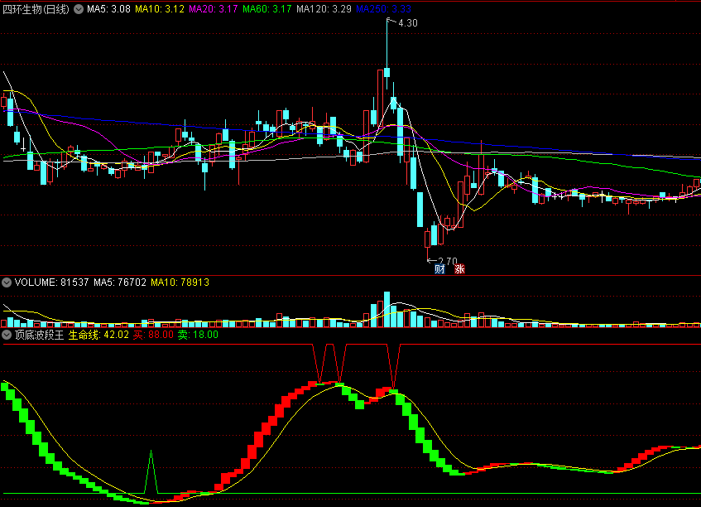This screenshot has width=701, height=507.
Task: Click the VOLUME: 81537 label
Action: tap(51, 282)
